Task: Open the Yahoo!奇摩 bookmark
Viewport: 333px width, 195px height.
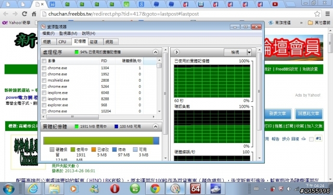Action: pyautogui.click(x=16, y=22)
